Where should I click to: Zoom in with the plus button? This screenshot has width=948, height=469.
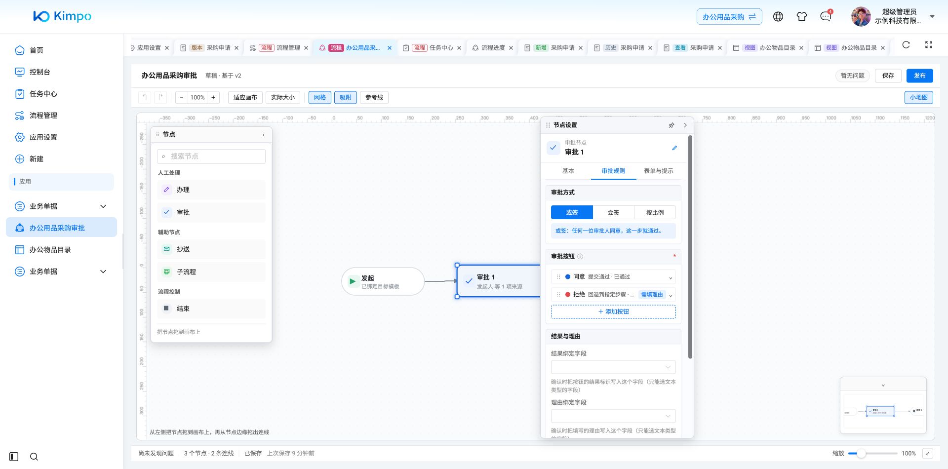pyautogui.click(x=213, y=97)
